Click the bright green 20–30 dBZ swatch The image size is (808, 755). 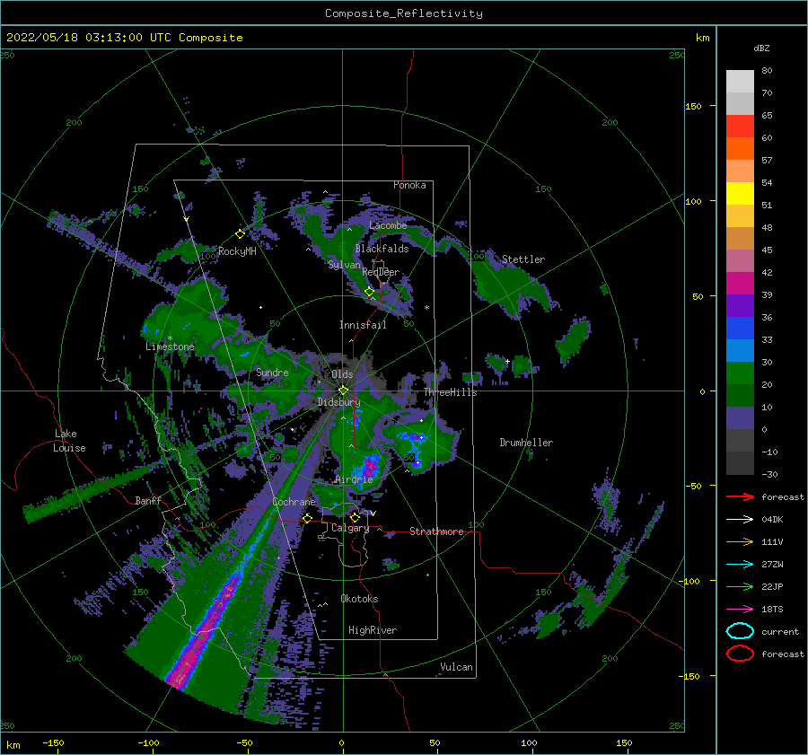coord(740,373)
